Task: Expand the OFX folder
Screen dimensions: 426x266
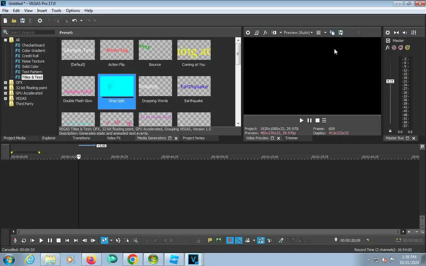Action: (x=5, y=82)
